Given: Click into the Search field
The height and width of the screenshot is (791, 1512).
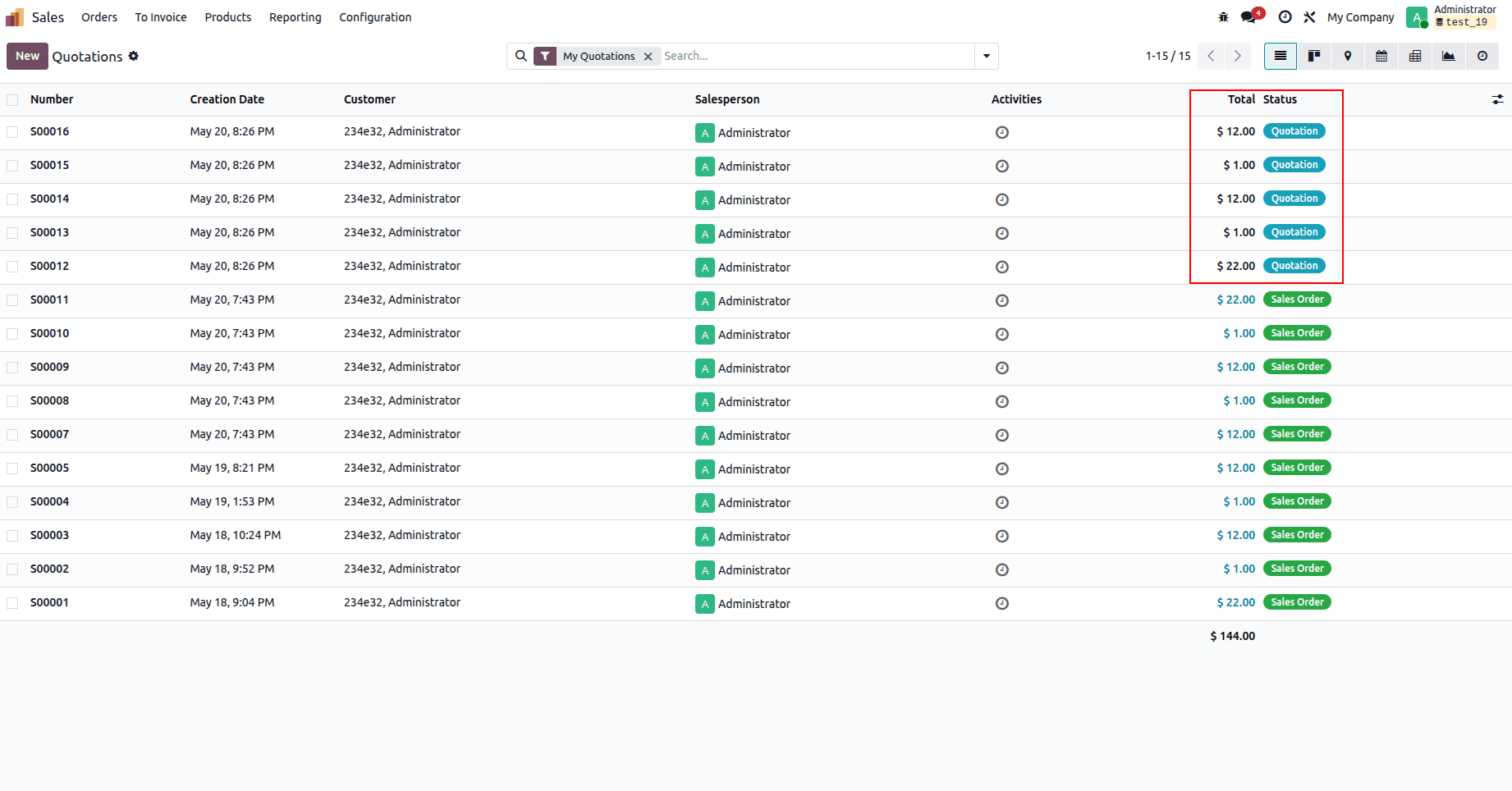Looking at the screenshot, I should 817,56.
